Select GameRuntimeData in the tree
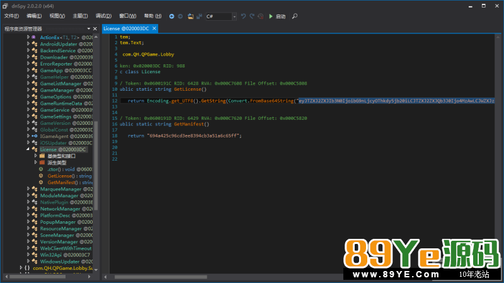 click(66, 103)
